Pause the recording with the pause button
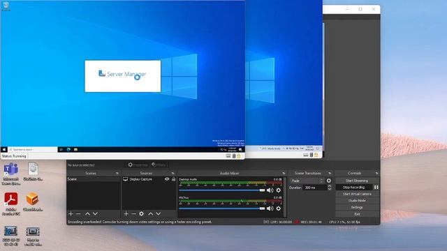This screenshot has width=447, height=251. click(376, 188)
